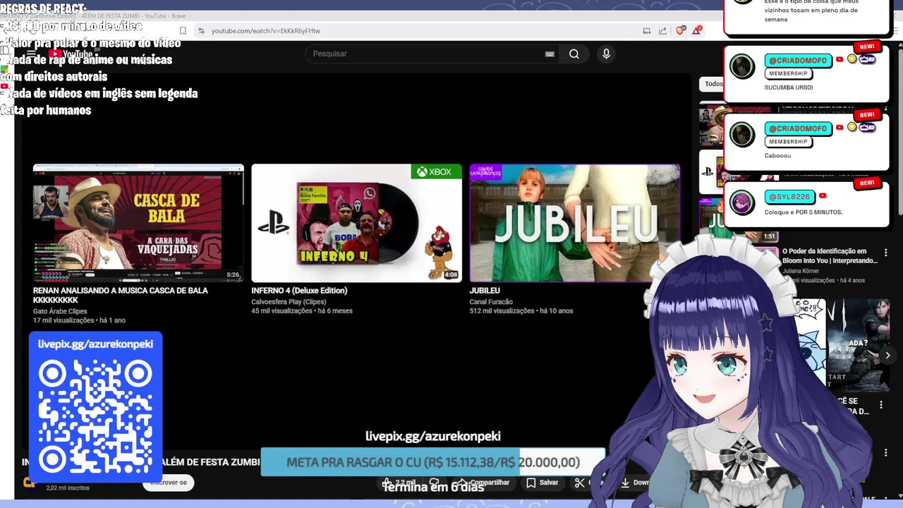Open on-screen keyboard icon in search box

(550, 54)
